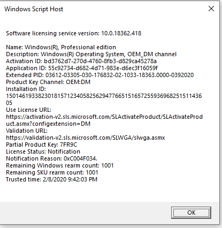The image size is (222, 228).
Task: Click the 'Installation ID:' label
Action: (x=26, y=89)
